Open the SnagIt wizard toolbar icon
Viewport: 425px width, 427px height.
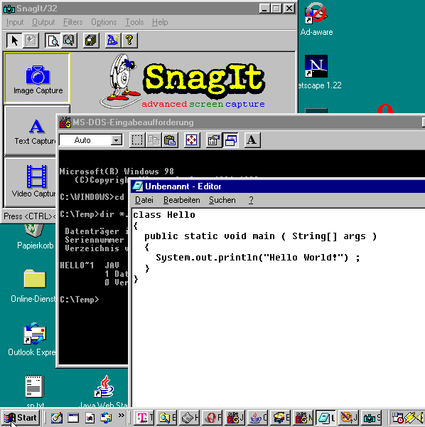pyautogui.click(x=113, y=41)
